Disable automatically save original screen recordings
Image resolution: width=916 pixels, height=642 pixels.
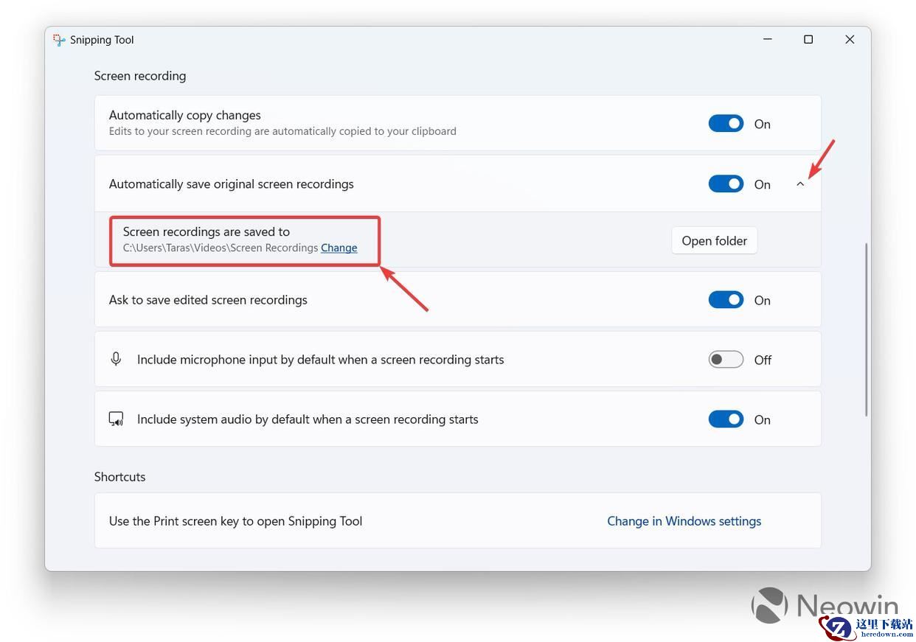726,184
